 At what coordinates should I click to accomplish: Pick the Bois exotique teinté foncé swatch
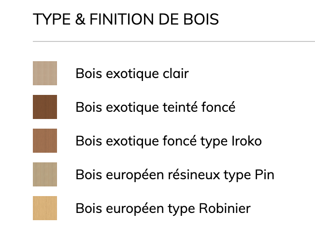[x=45, y=107]
